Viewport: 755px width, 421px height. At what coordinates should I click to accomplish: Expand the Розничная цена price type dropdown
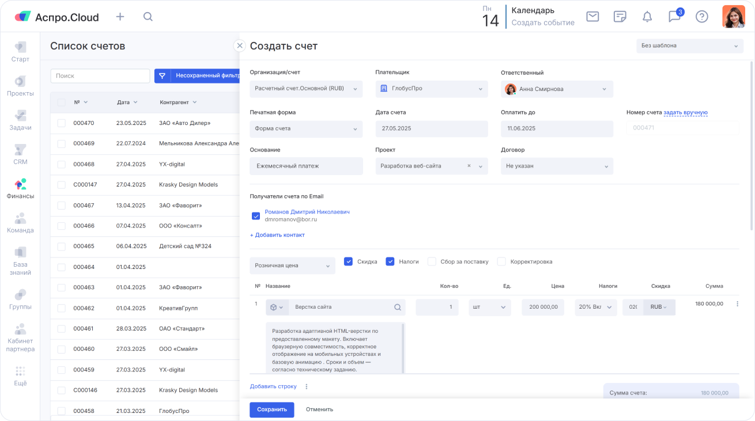point(292,266)
